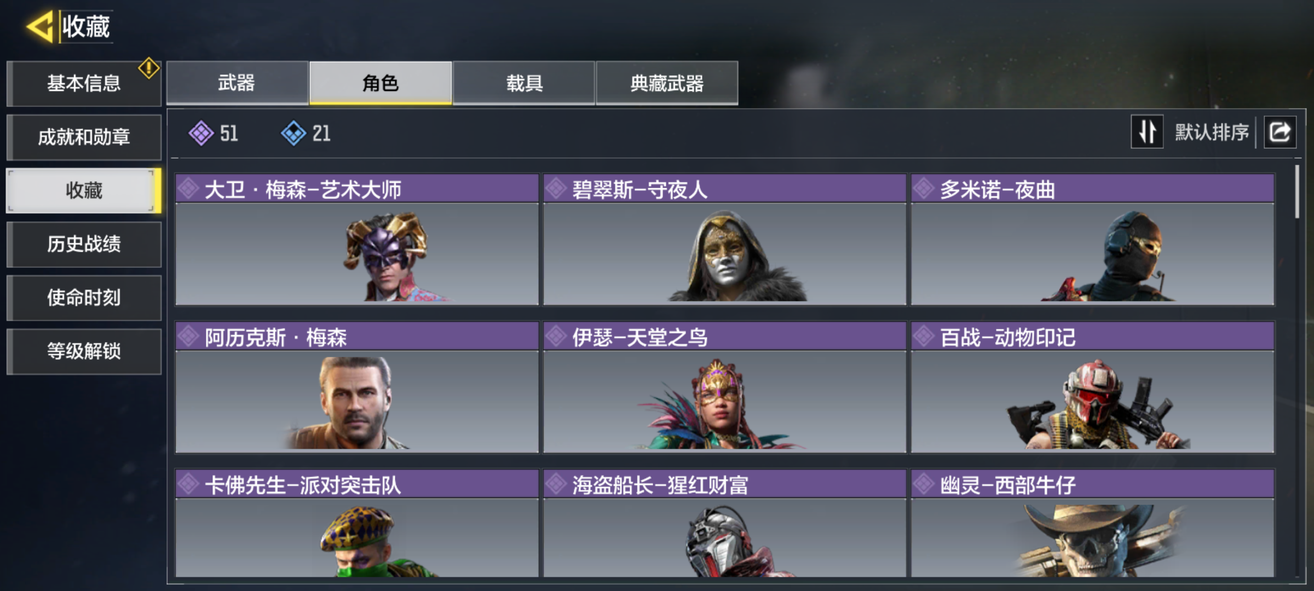This screenshot has width=1314, height=591.
Task: Select the 角色 tab
Action: [x=381, y=83]
